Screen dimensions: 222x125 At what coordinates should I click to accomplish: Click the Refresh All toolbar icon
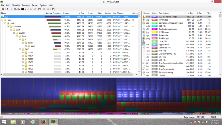pyautogui.click(x=7, y=9)
